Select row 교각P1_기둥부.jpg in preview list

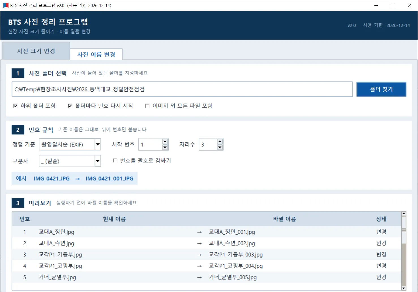[207, 254]
